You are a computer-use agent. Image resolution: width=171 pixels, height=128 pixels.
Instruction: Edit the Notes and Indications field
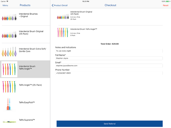click(x=109, y=51)
